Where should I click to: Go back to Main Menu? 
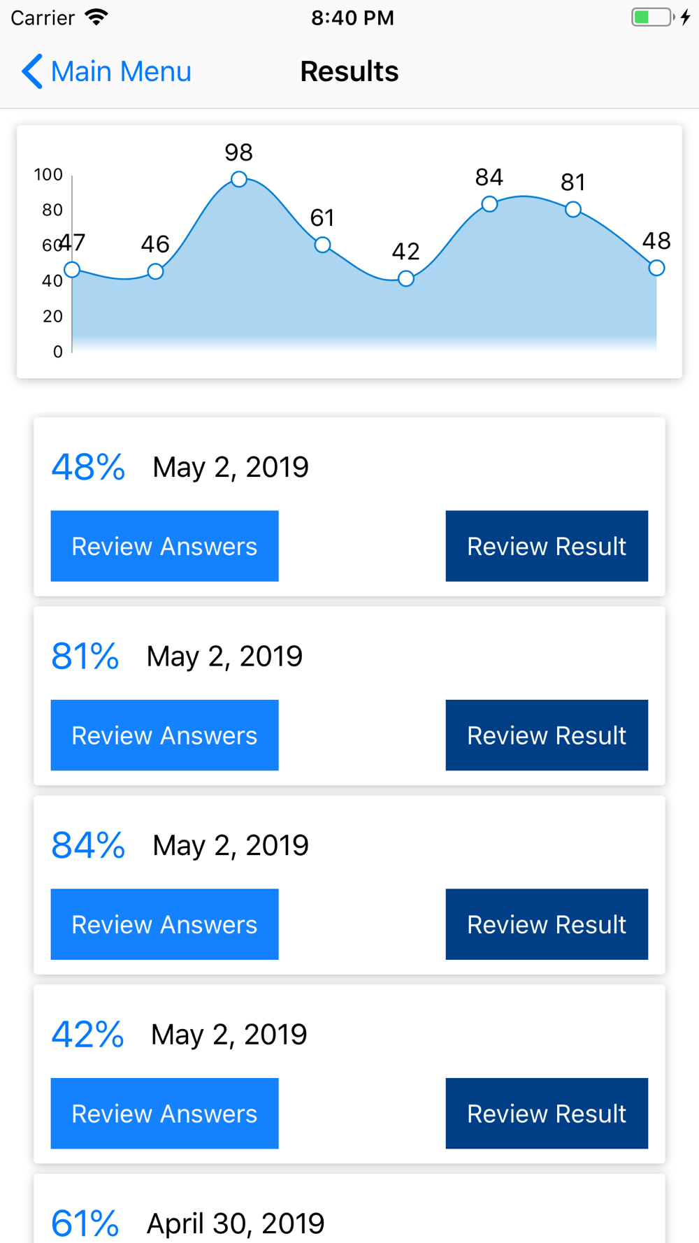coord(106,71)
